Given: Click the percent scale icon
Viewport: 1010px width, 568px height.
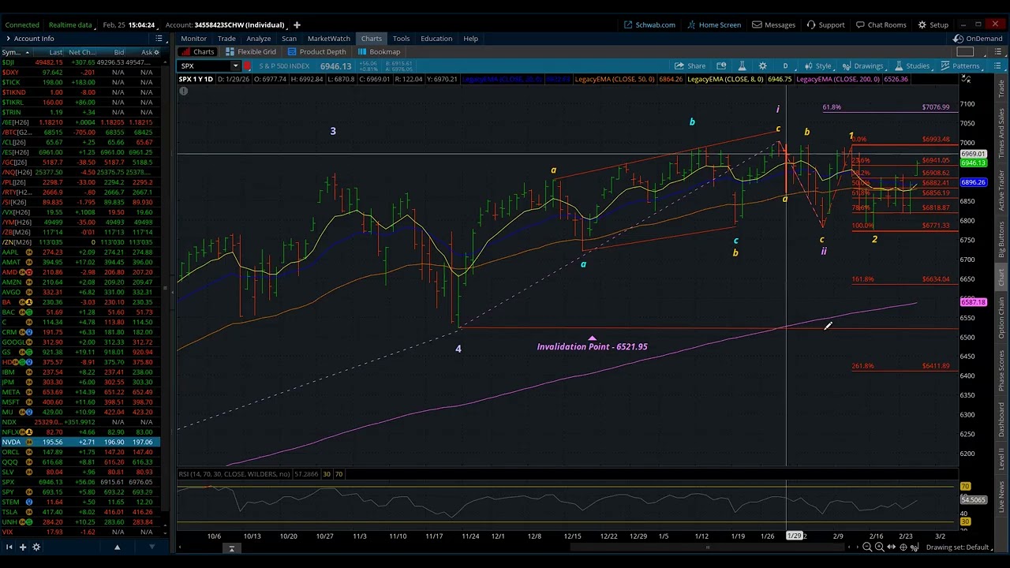Looking at the screenshot, I should [x=915, y=547].
